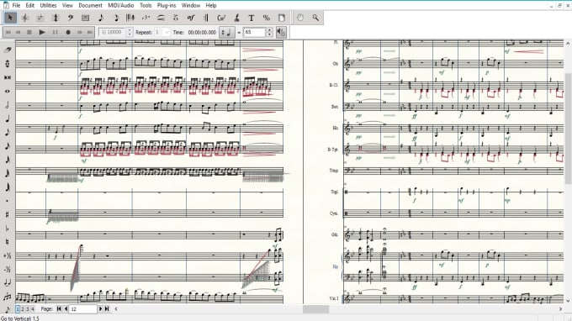Select the eraser tool in left palette

click(x=8, y=50)
